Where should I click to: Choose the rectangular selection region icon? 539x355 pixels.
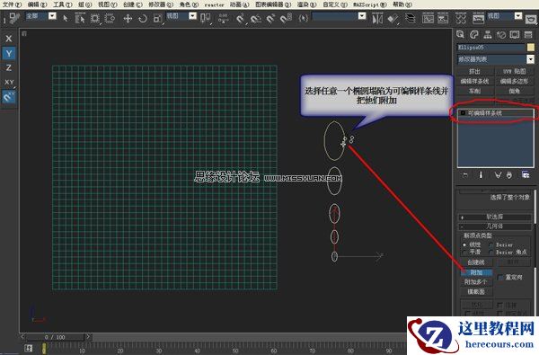(x=95, y=18)
